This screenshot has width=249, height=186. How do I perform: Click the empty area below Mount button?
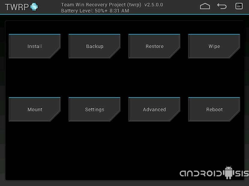35,144
